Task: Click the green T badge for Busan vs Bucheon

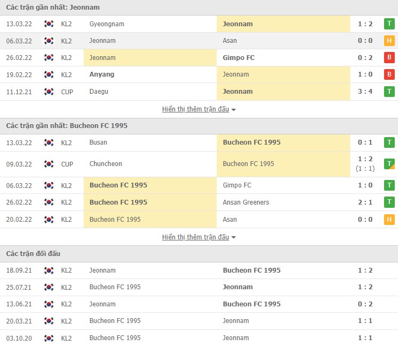Action: point(389,142)
